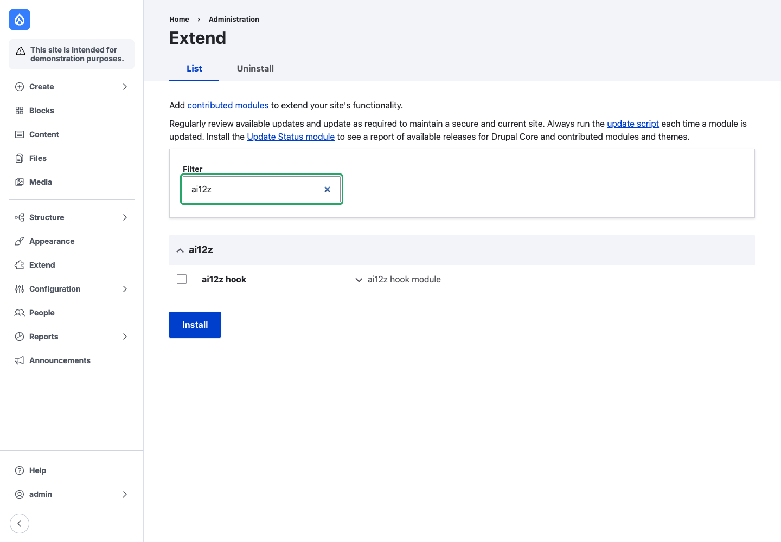Click the Drupal logo icon

(x=20, y=20)
